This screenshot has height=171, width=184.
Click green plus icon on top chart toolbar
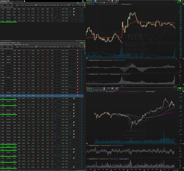[87, 1]
